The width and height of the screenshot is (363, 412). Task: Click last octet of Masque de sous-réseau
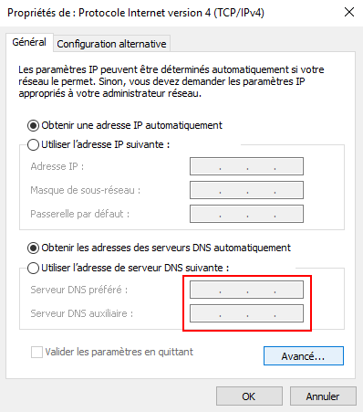pyautogui.click(x=288, y=190)
